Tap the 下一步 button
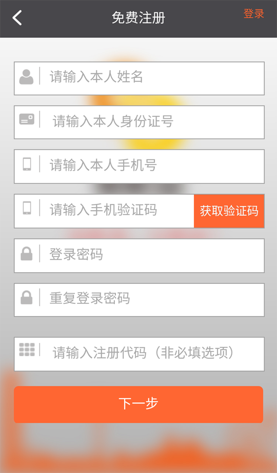 (x=138, y=404)
